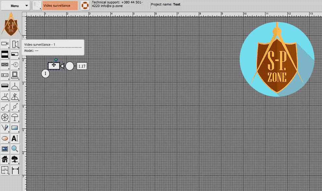322x191 pixels.
Task: Click the Project name: Test label
Action: pyautogui.click(x=166, y=4)
